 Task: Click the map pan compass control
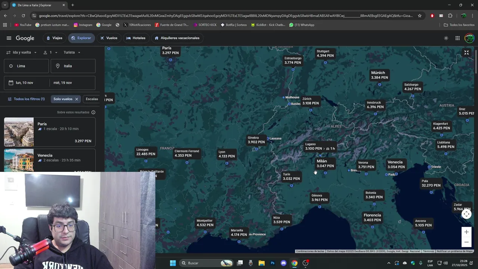466,214
